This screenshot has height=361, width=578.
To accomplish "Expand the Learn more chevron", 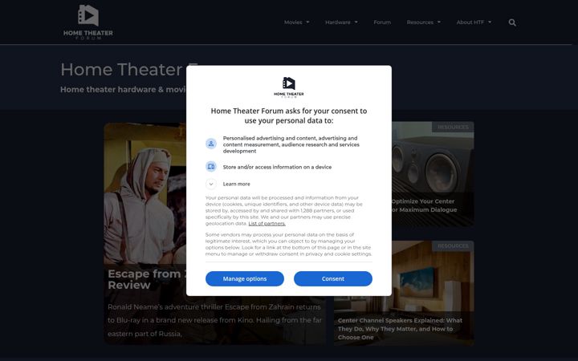I will (x=211, y=184).
